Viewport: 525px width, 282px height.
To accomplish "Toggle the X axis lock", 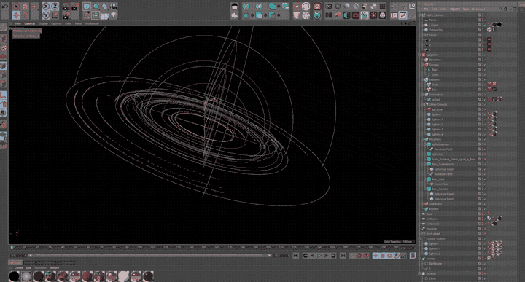I will click(x=46, y=7).
